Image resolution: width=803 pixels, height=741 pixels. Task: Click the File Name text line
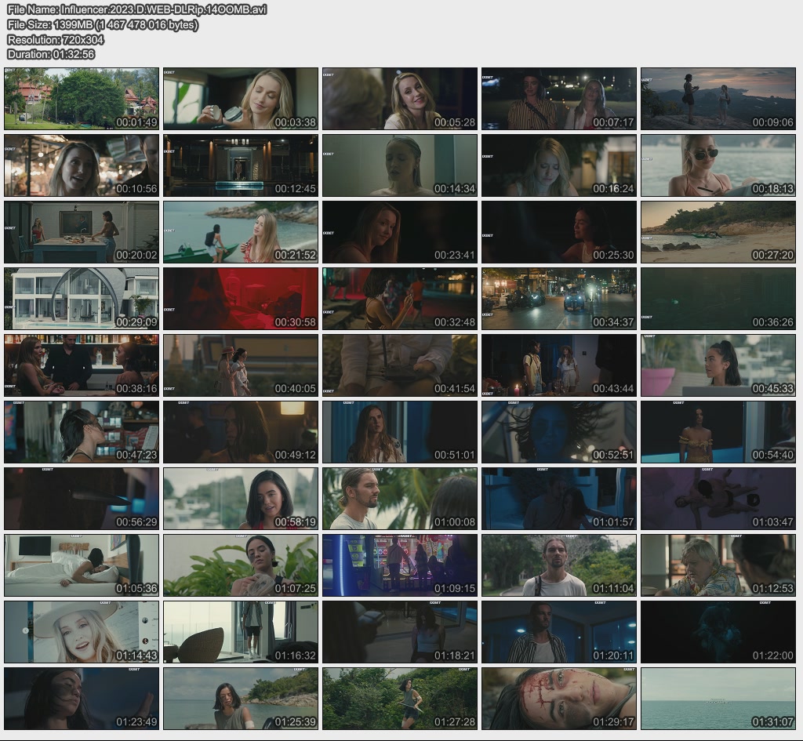(137, 9)
